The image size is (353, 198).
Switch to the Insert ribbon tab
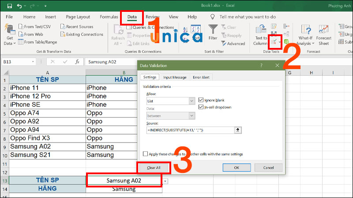coord(50,17)
